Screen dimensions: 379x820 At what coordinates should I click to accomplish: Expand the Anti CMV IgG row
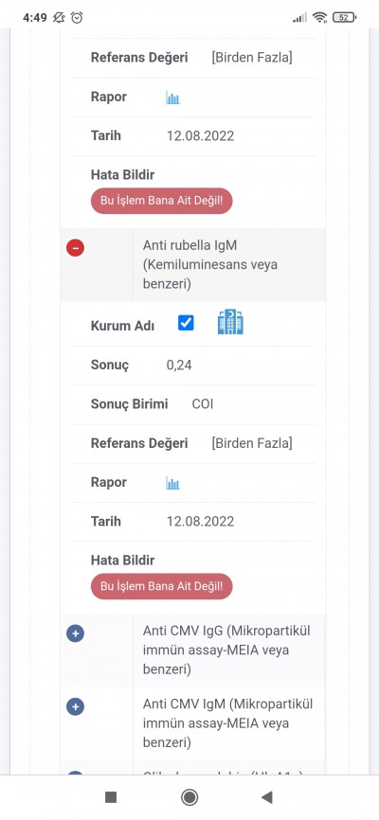[76, 633]
